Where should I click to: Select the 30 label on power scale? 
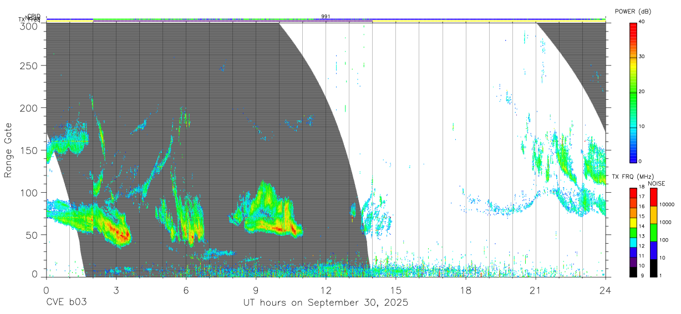click(642, 57)
